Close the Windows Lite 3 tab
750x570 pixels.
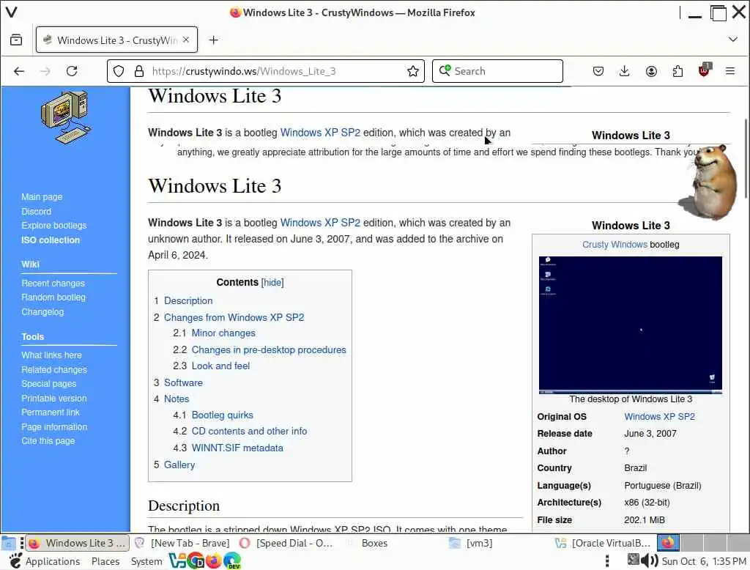(x=186, y=40)
